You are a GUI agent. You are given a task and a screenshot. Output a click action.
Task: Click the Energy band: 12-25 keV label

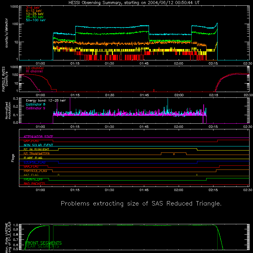pyautogui.click(x=46, y=101)
